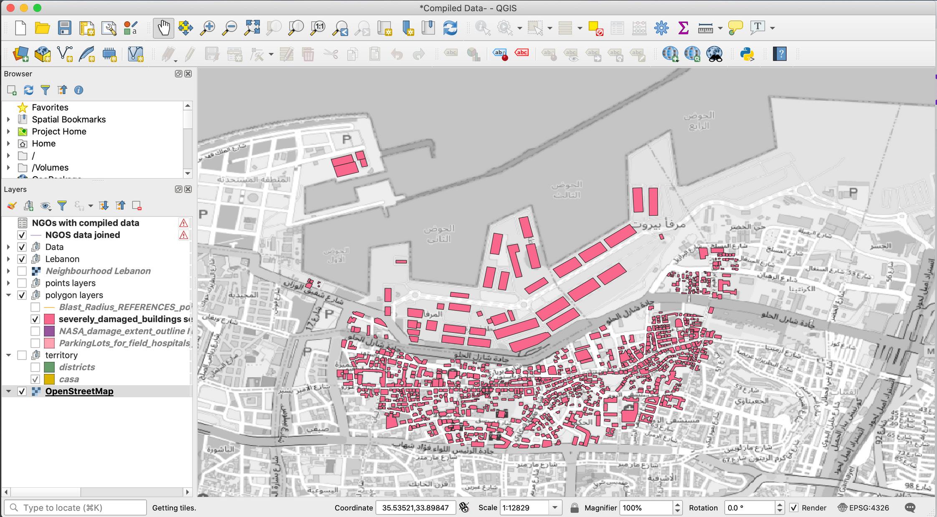Click the Zoom Full extent icon
Screen dimensions: 937x517
tap(252, 28)
